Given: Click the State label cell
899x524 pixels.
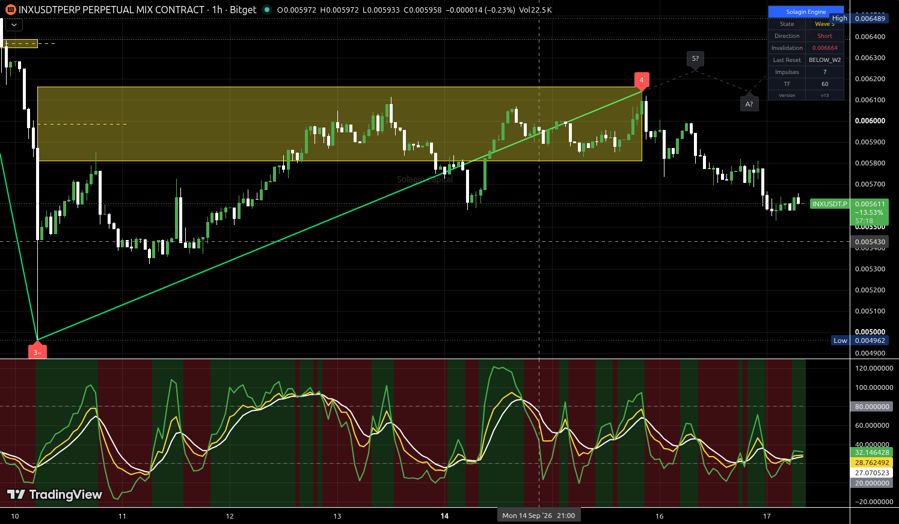Looking at the screenshot, I should pyautogui.click(x=787, y=24).
